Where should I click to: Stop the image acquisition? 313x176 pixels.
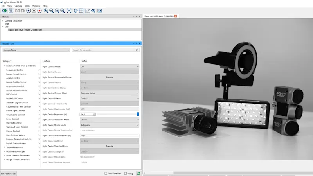[29, 11]
